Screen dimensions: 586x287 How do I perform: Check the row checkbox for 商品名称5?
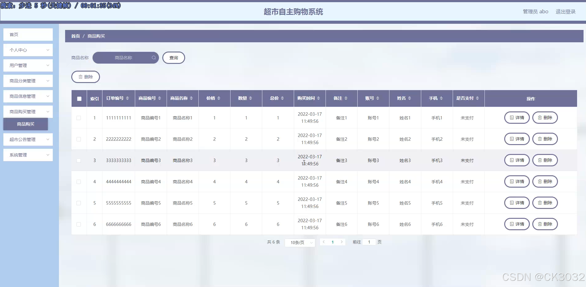(x=79, y=203)
